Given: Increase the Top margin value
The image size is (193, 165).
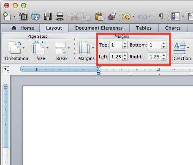Looking at the screenshot, I should (125, 43).
